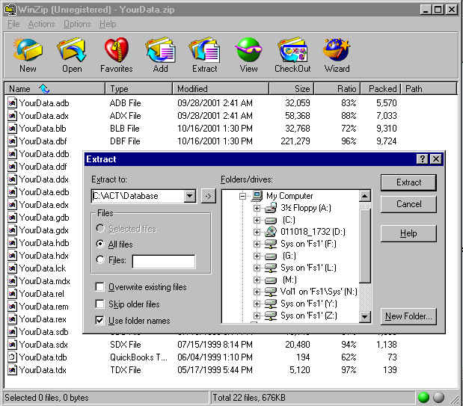Screen dimensions: 463x406
Task: Click the gray status light icon
Action: [x=438, y=398]
